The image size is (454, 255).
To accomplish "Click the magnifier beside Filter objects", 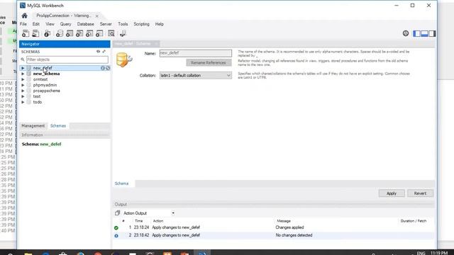I will pos(23,59).
